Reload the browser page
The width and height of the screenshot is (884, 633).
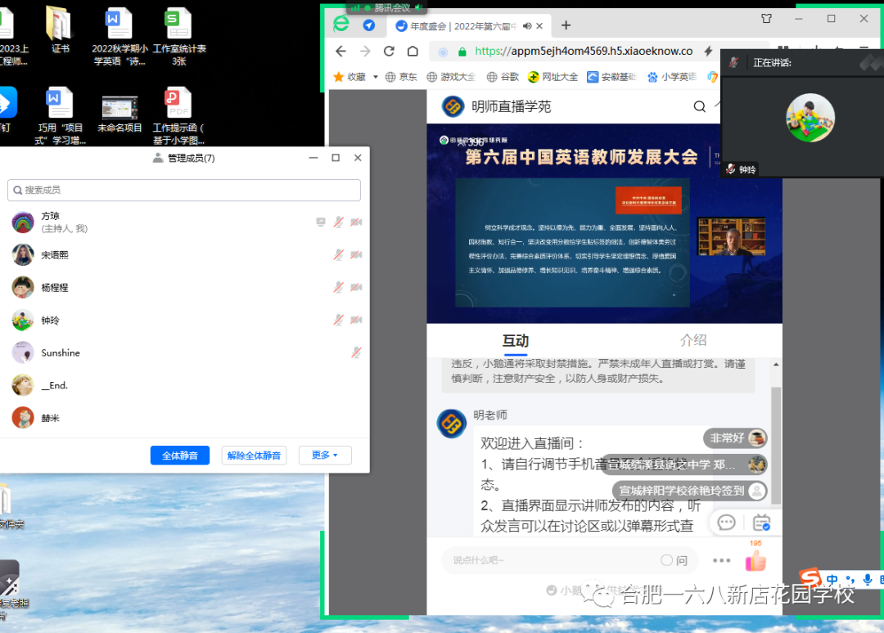389,52
